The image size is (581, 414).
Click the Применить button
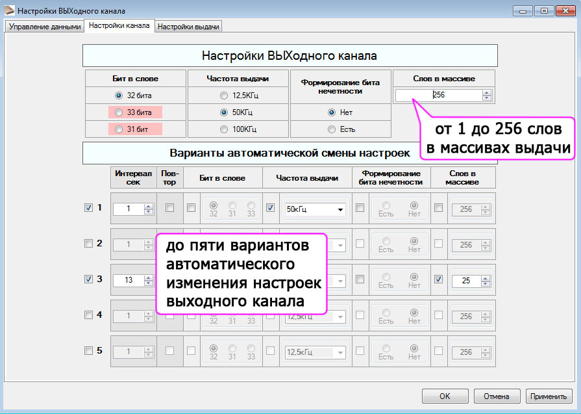pyautogui.click(x=549, y=396)
